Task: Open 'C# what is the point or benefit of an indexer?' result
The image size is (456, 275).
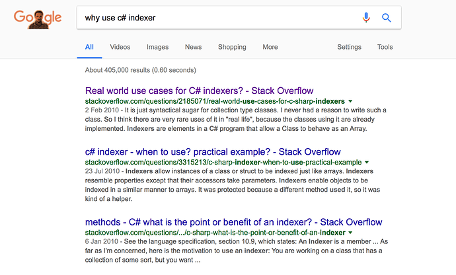Action: [233, 222]
